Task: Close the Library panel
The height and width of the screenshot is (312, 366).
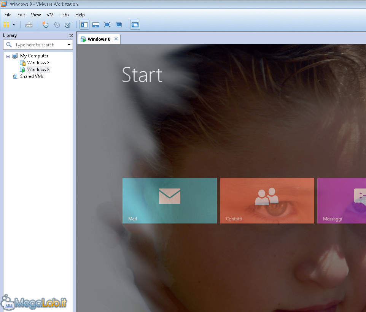Action: point(71,35)
